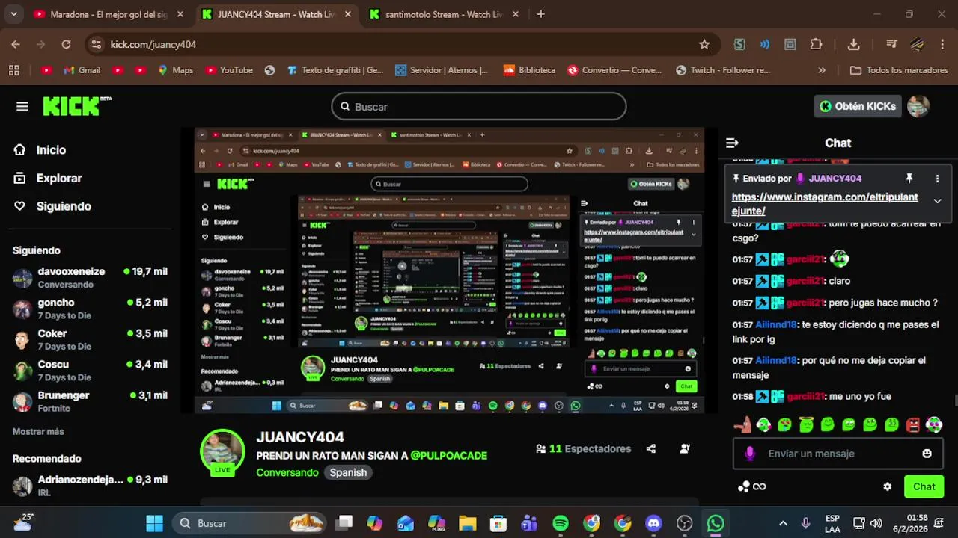Select the JUANCY404 Stream tab

[277, 14]
